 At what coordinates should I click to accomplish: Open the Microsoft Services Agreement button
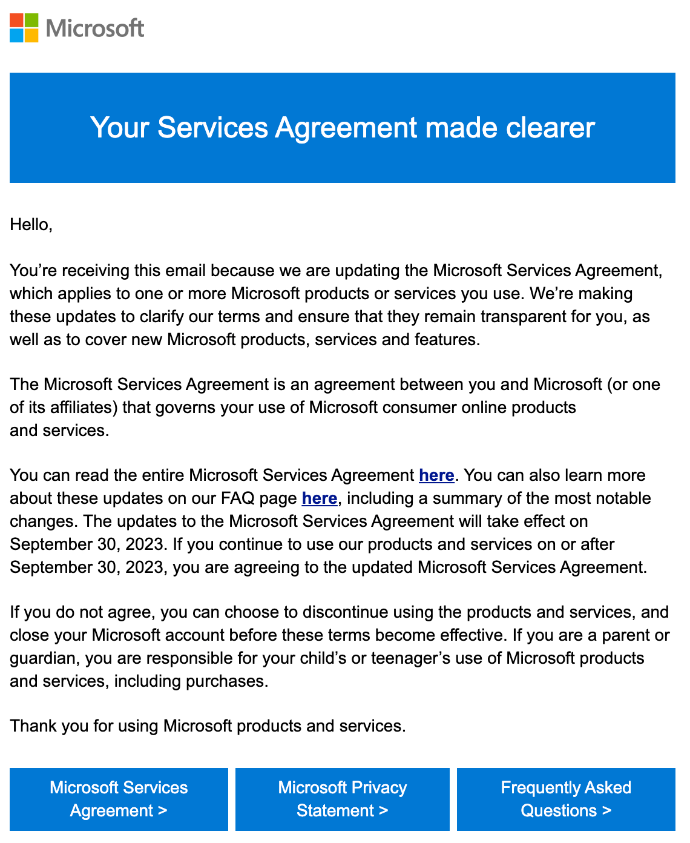pos(119,799)
